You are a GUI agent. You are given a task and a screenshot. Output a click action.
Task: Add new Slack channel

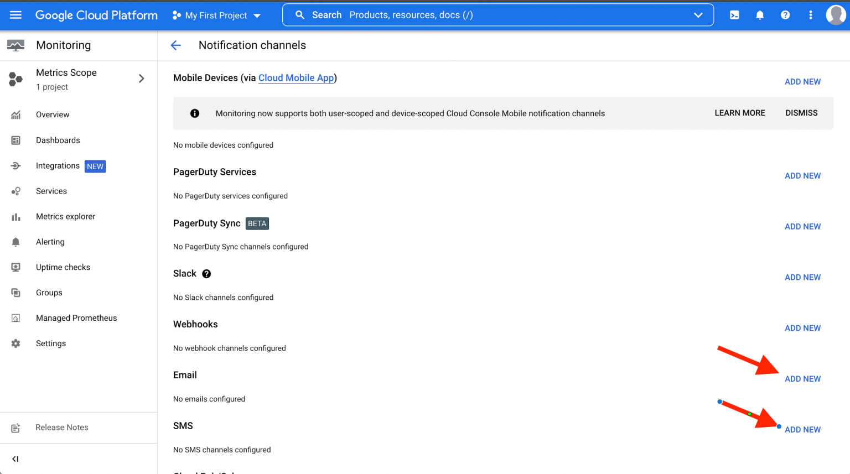[x=802, y=278]
